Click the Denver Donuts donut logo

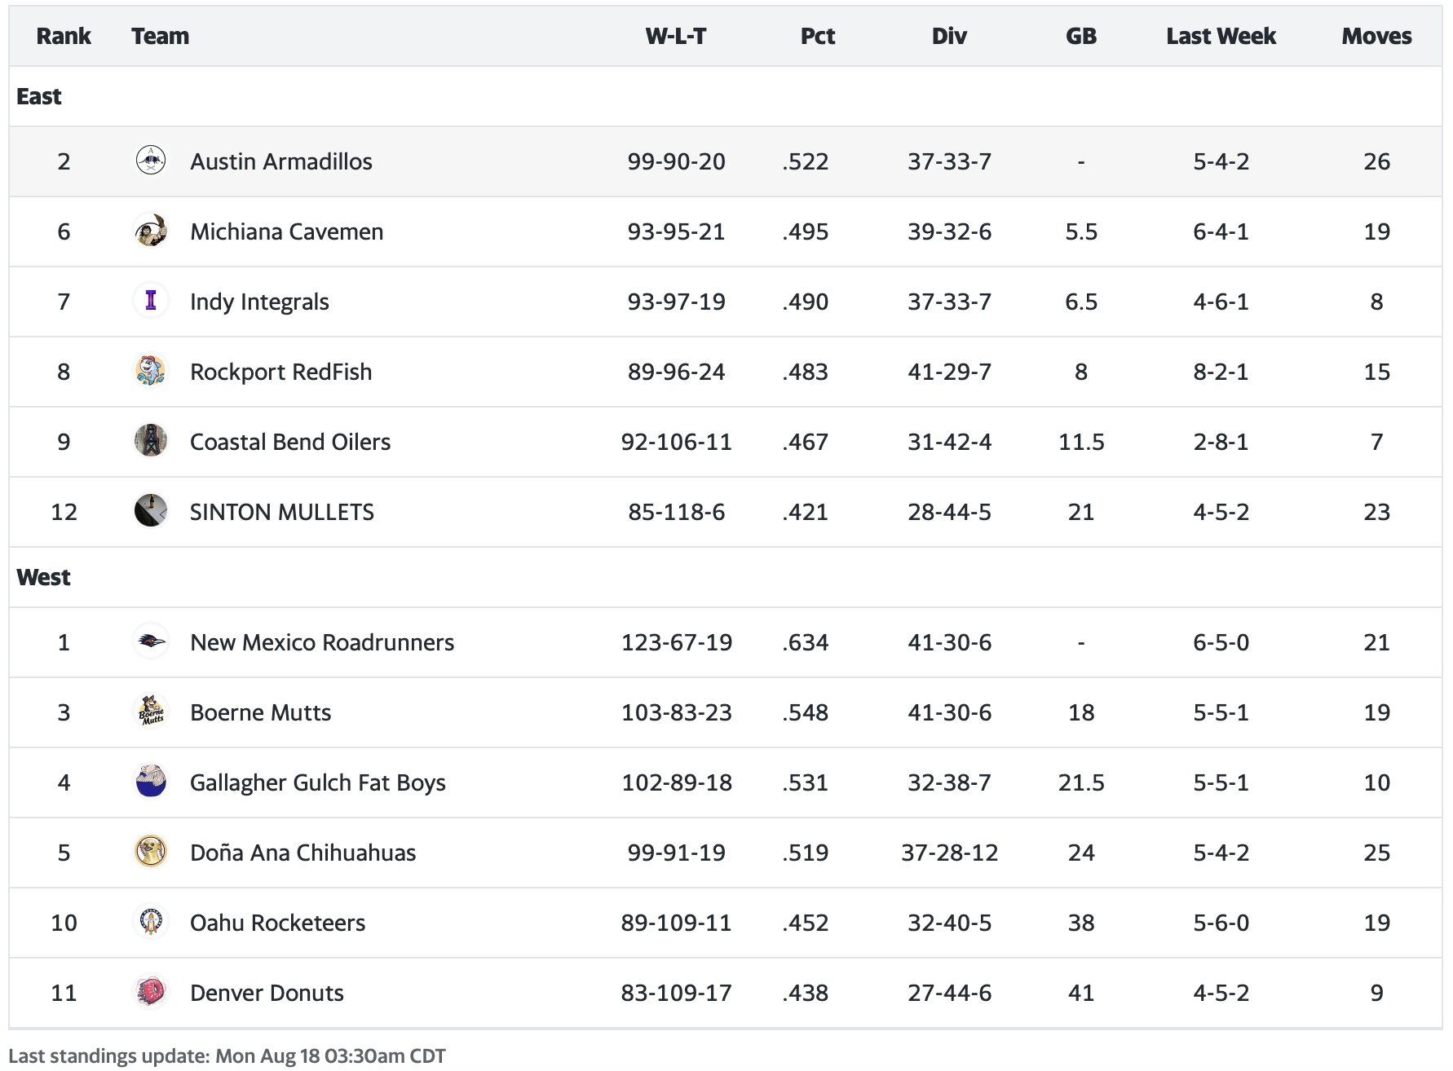[151, 992]
